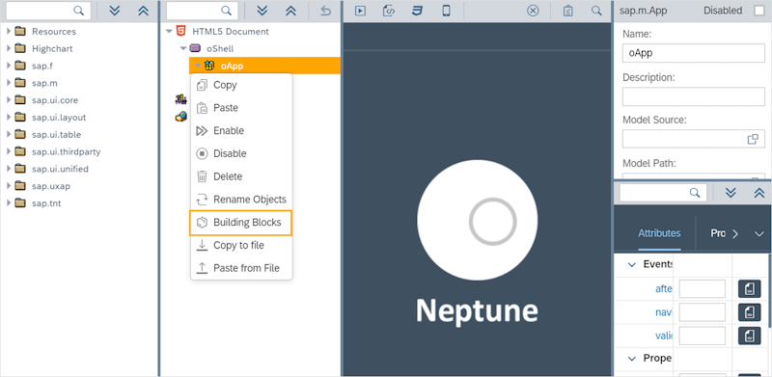Expand the sap.ui.table folder

coord(9,134)
